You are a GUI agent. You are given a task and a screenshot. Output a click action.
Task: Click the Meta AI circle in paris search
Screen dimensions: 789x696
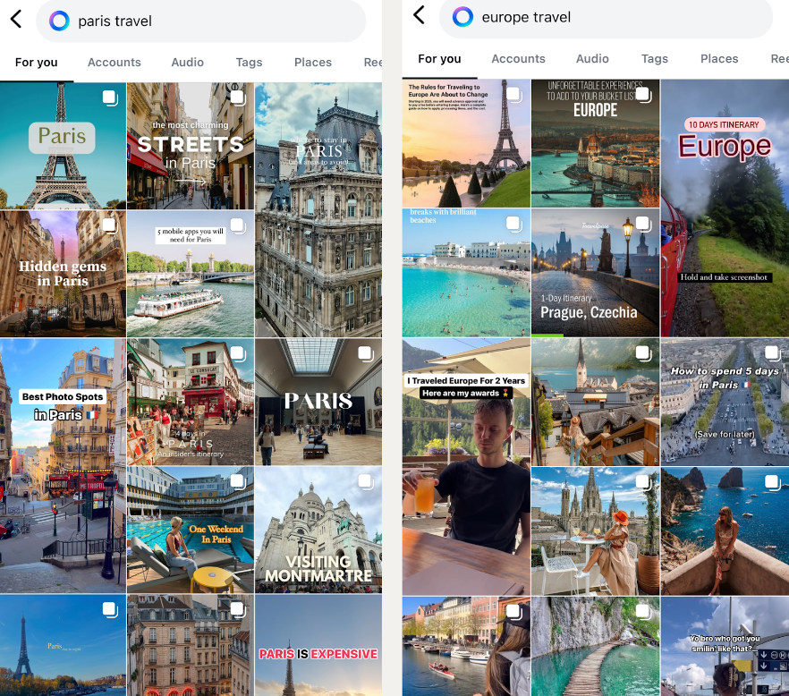[x=59, y=21]
